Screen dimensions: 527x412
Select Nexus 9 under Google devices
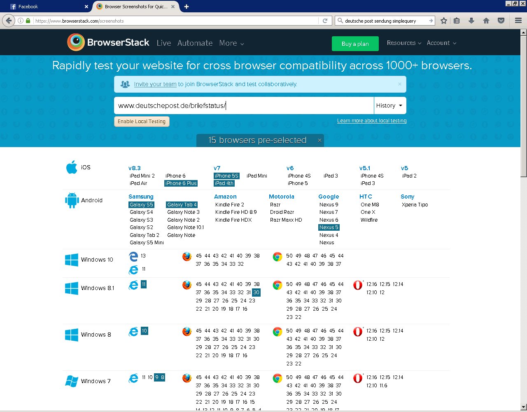click(x=329, y=205)
